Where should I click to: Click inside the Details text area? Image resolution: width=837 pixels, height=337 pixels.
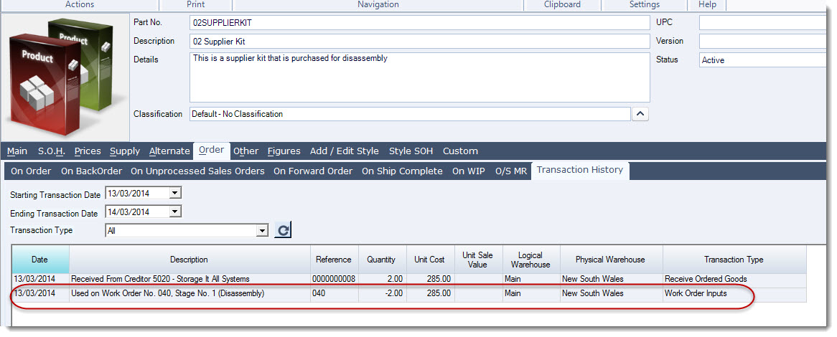[419, 77]
